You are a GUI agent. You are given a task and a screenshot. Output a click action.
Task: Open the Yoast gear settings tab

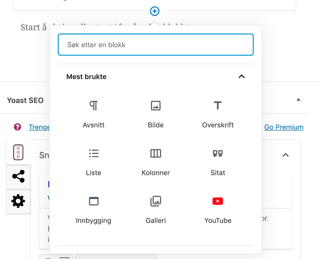[x=18, y=201]
